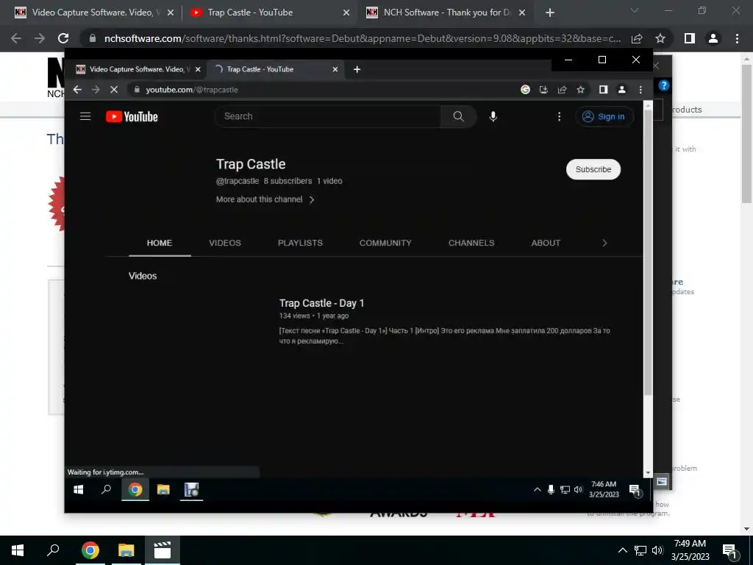Switch to the PLAYLISTS channel tab

coord(300,243)
